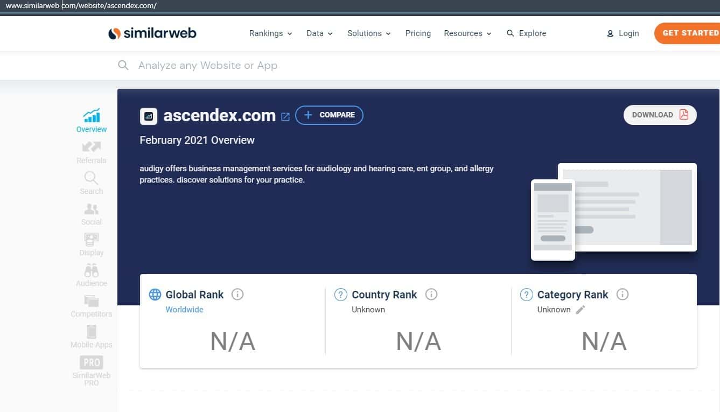Image resolution: width=720 pixels, height=412 pixels.
Task: Click the COMPARE button
Action: pos(329,115)
